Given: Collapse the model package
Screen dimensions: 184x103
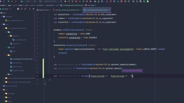Looking at the screenshot, I should pos(6,47).
